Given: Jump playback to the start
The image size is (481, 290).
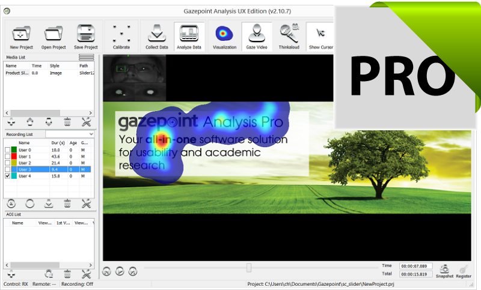Looking at the screenshot, I should (x=106, y=271).
